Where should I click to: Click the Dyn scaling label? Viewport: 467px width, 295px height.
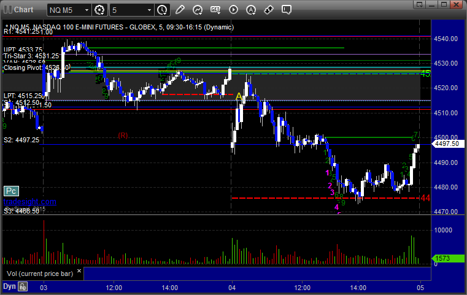click(9, 286)
